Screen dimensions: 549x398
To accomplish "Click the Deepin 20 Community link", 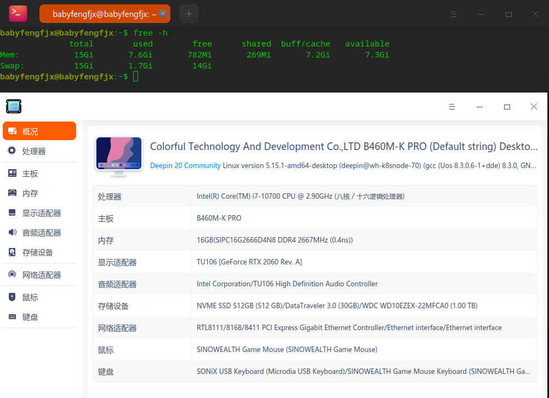I will [185, 165].
